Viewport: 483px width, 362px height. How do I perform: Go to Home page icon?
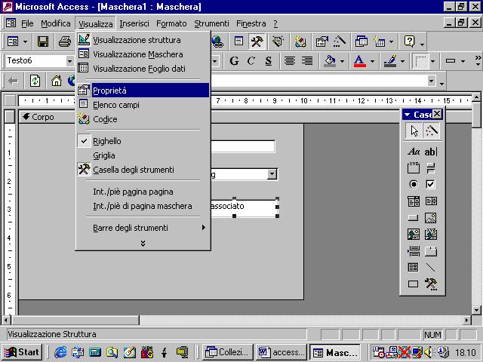click(57, 81)
